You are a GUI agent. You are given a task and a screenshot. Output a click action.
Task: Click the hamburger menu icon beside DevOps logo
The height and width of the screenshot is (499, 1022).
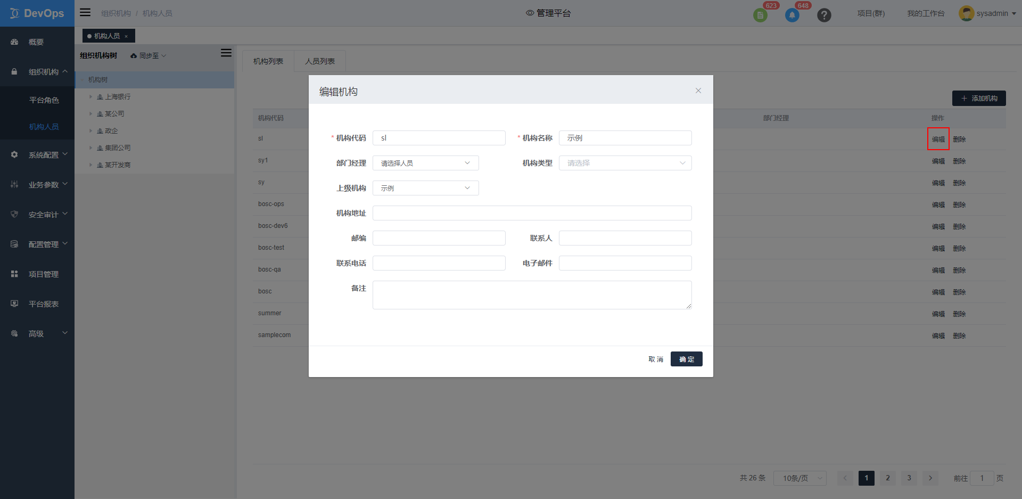tap(85, 12)
